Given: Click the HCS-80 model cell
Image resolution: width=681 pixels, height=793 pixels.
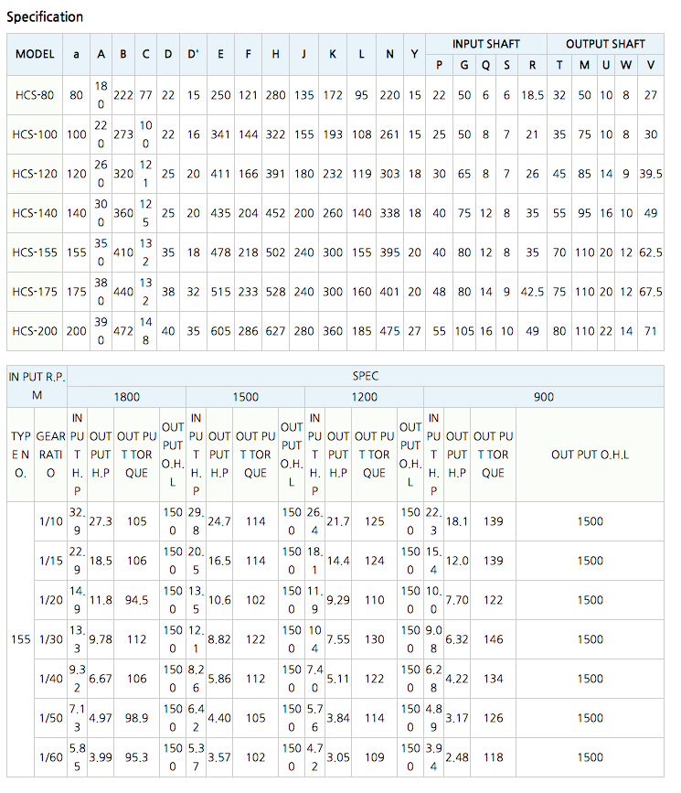Looking at the screenshot, I should click(35, 95).
